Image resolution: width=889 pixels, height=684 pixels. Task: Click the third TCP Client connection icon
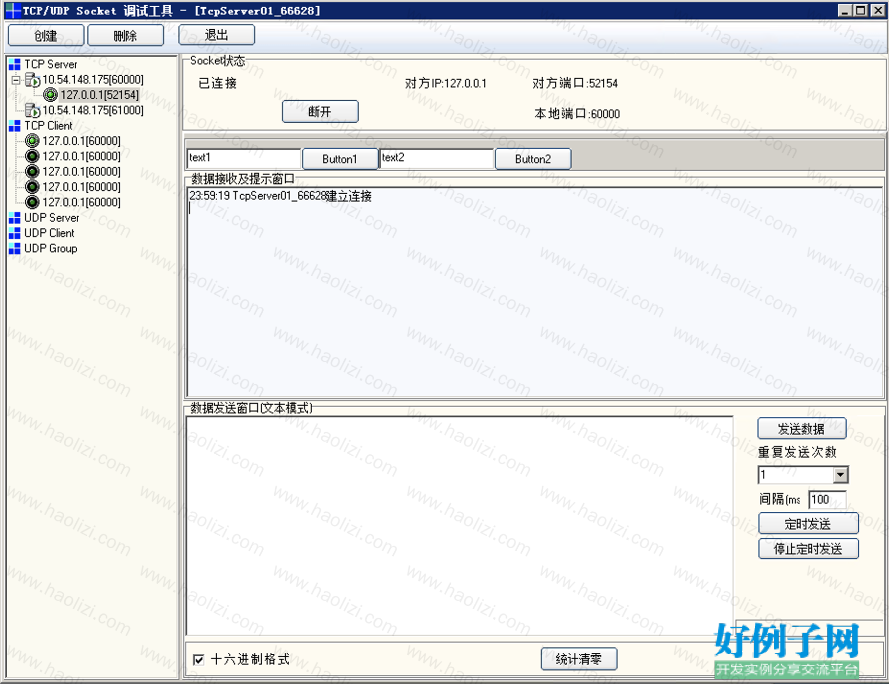coord(32,172)
